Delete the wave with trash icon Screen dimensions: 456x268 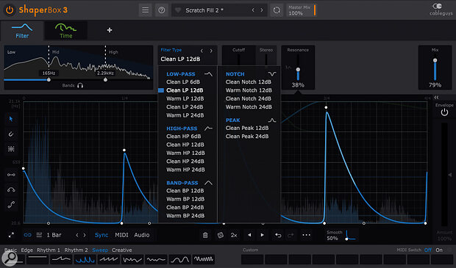point(205,235)
